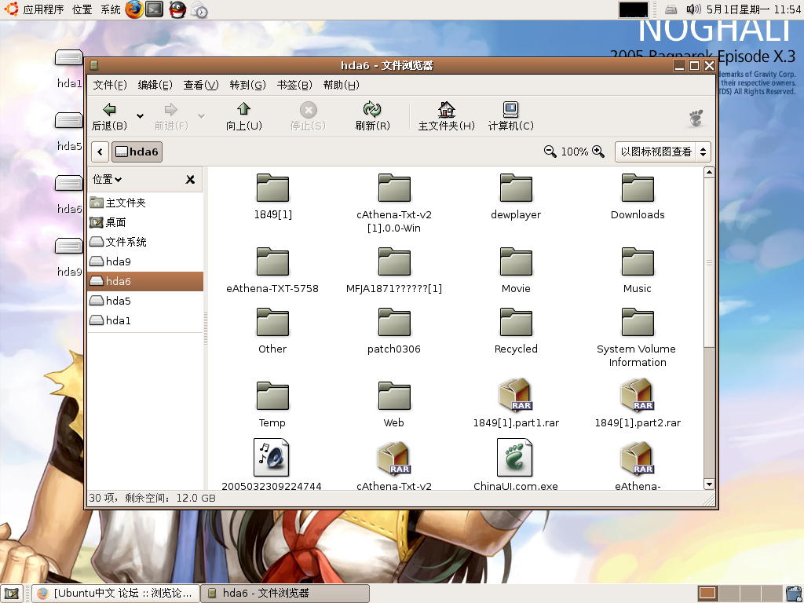Image resolution: width=804 pixels, height=603 pixels.
Task: Open the clock showing 5月1日星期一 11:54
Action: pos(753,9)
